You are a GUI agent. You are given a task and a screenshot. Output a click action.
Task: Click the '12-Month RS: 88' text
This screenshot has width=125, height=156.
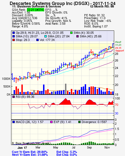(x=102, y=6)
